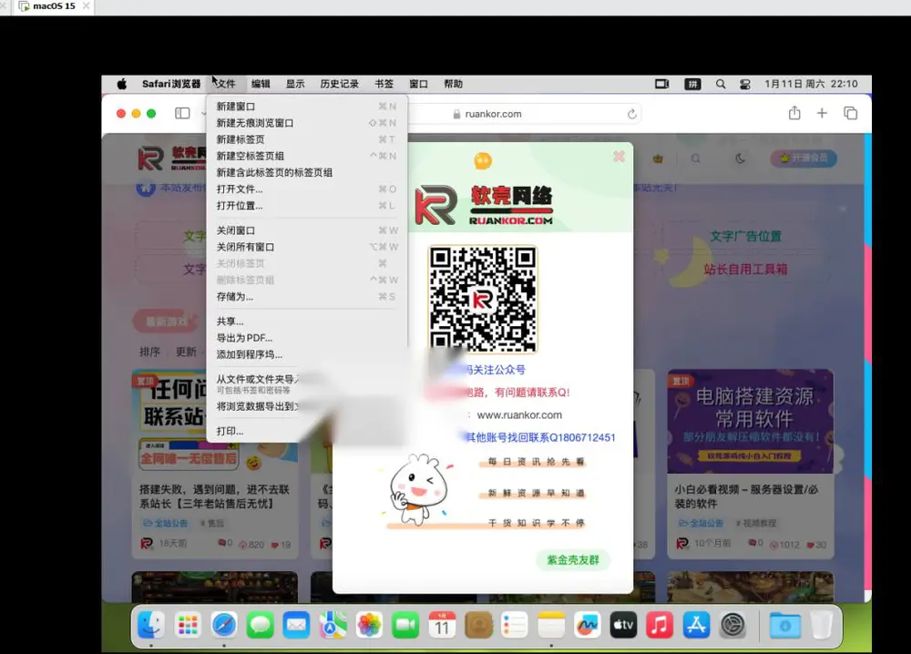Close the QR code popup

(x=619, y=157)
